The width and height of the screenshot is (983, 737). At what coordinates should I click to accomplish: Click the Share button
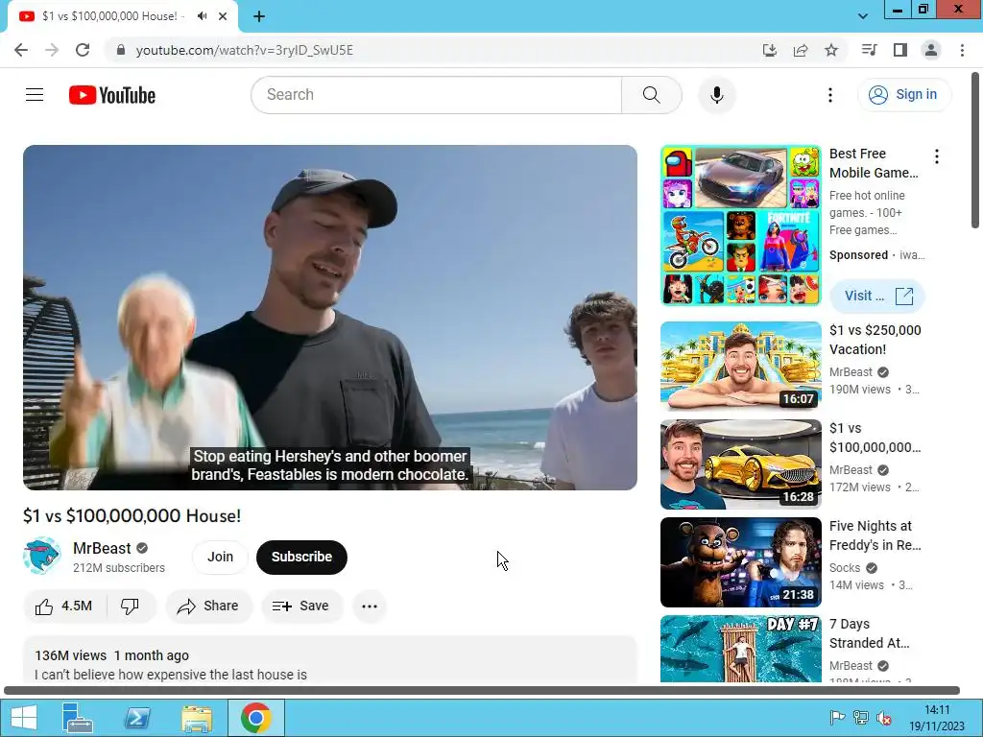point(208,606)
